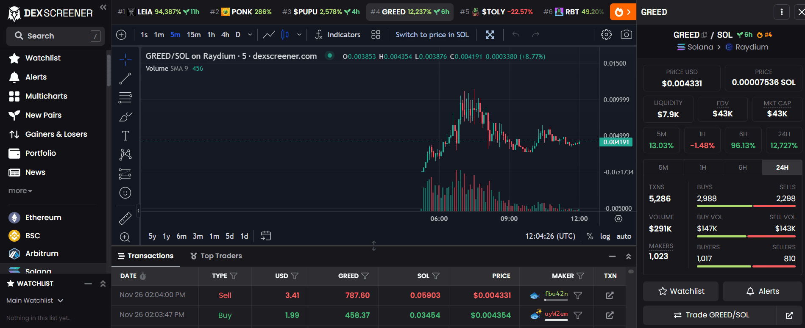Open transaction link for uyW2em row

tap(610, 315)
